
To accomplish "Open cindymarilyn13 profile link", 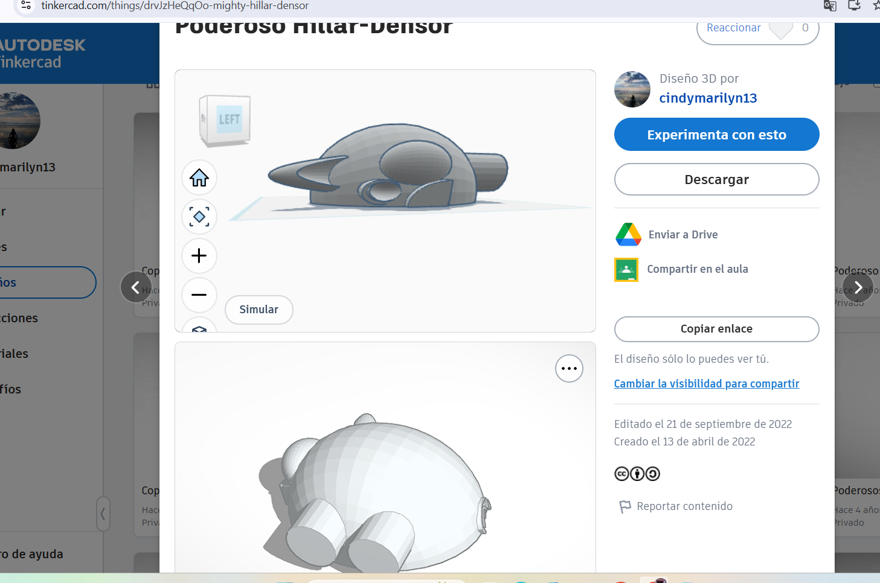I will point(708,98).
